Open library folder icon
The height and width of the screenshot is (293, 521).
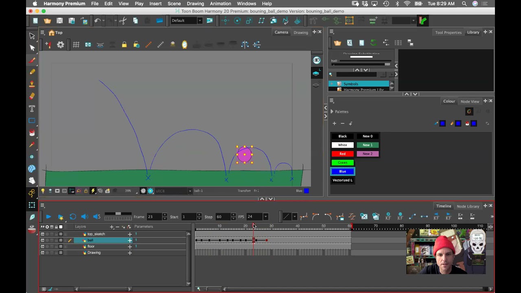pyautogui.click(x=337, y=43)
